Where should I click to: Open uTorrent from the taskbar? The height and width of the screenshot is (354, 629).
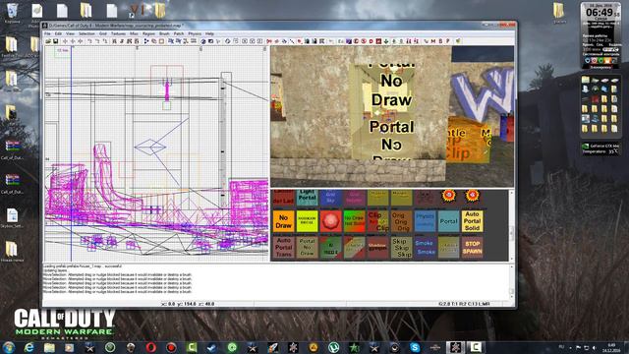(333, 347)
